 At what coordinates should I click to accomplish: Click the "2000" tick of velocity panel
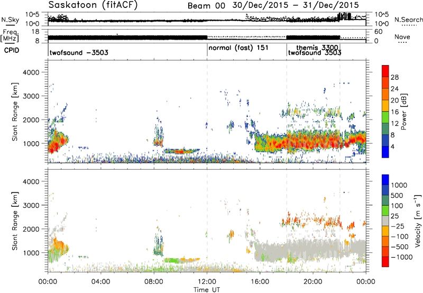(x=31, y=229)
